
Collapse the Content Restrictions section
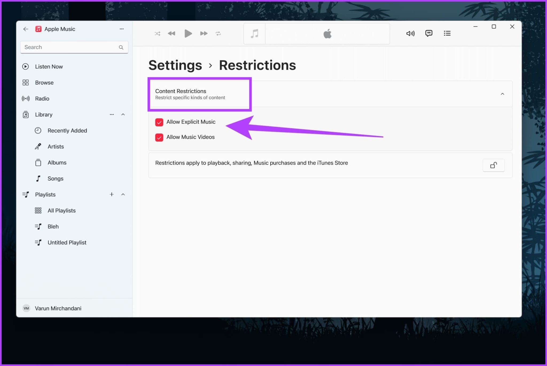[x=502, y=94]
